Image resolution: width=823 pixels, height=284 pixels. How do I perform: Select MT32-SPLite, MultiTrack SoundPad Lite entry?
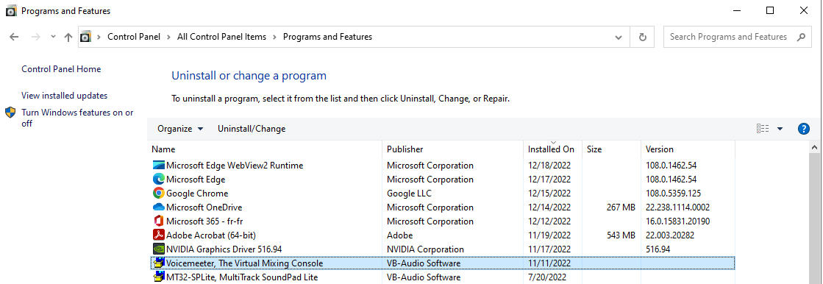click(x=242, y=277)
